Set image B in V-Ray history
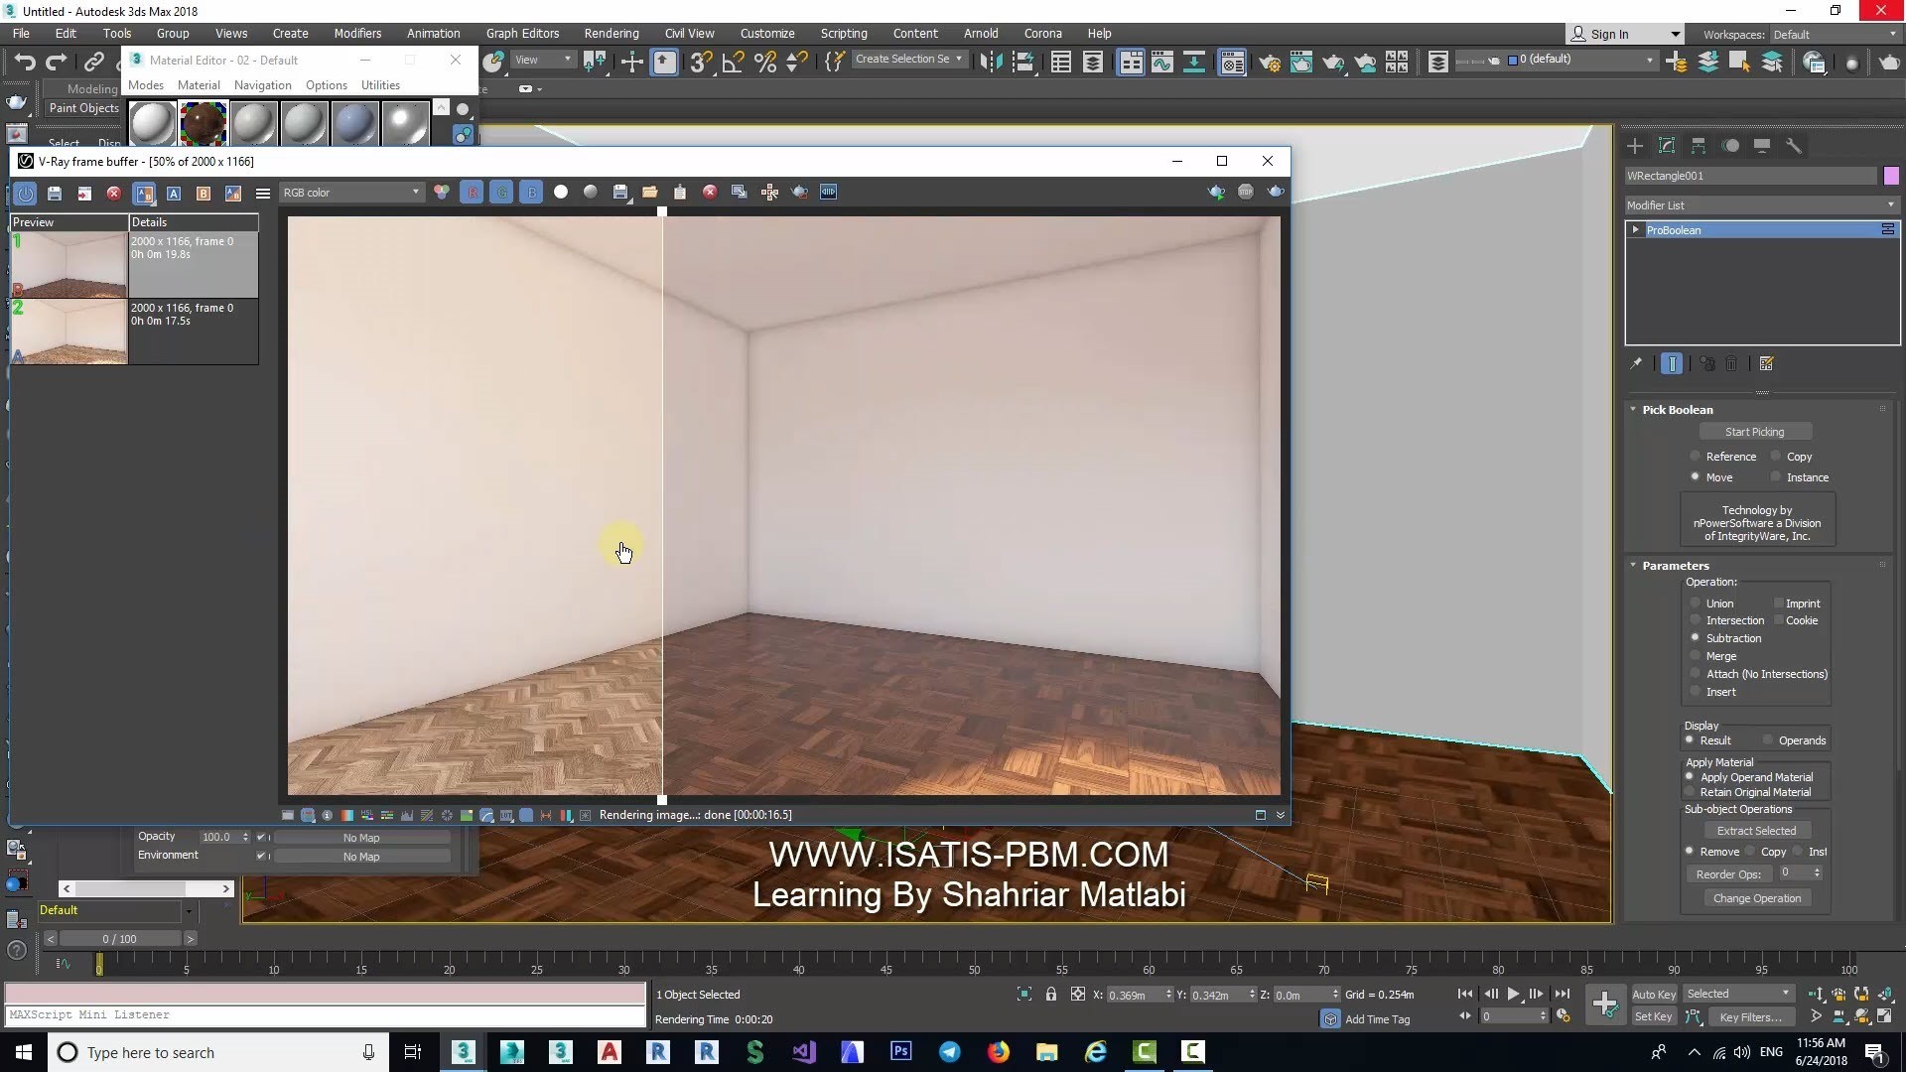Image resolution: width=1906 pixels, height=1072 pixels. click(x=204, y=194)
